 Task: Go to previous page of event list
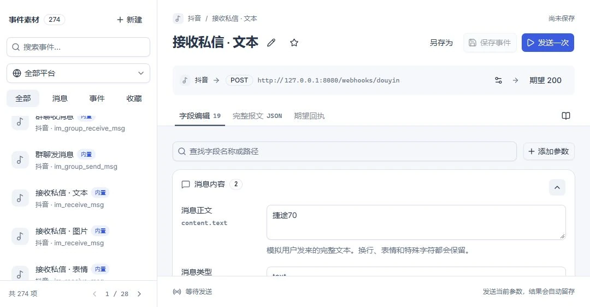tap(95, 294)
